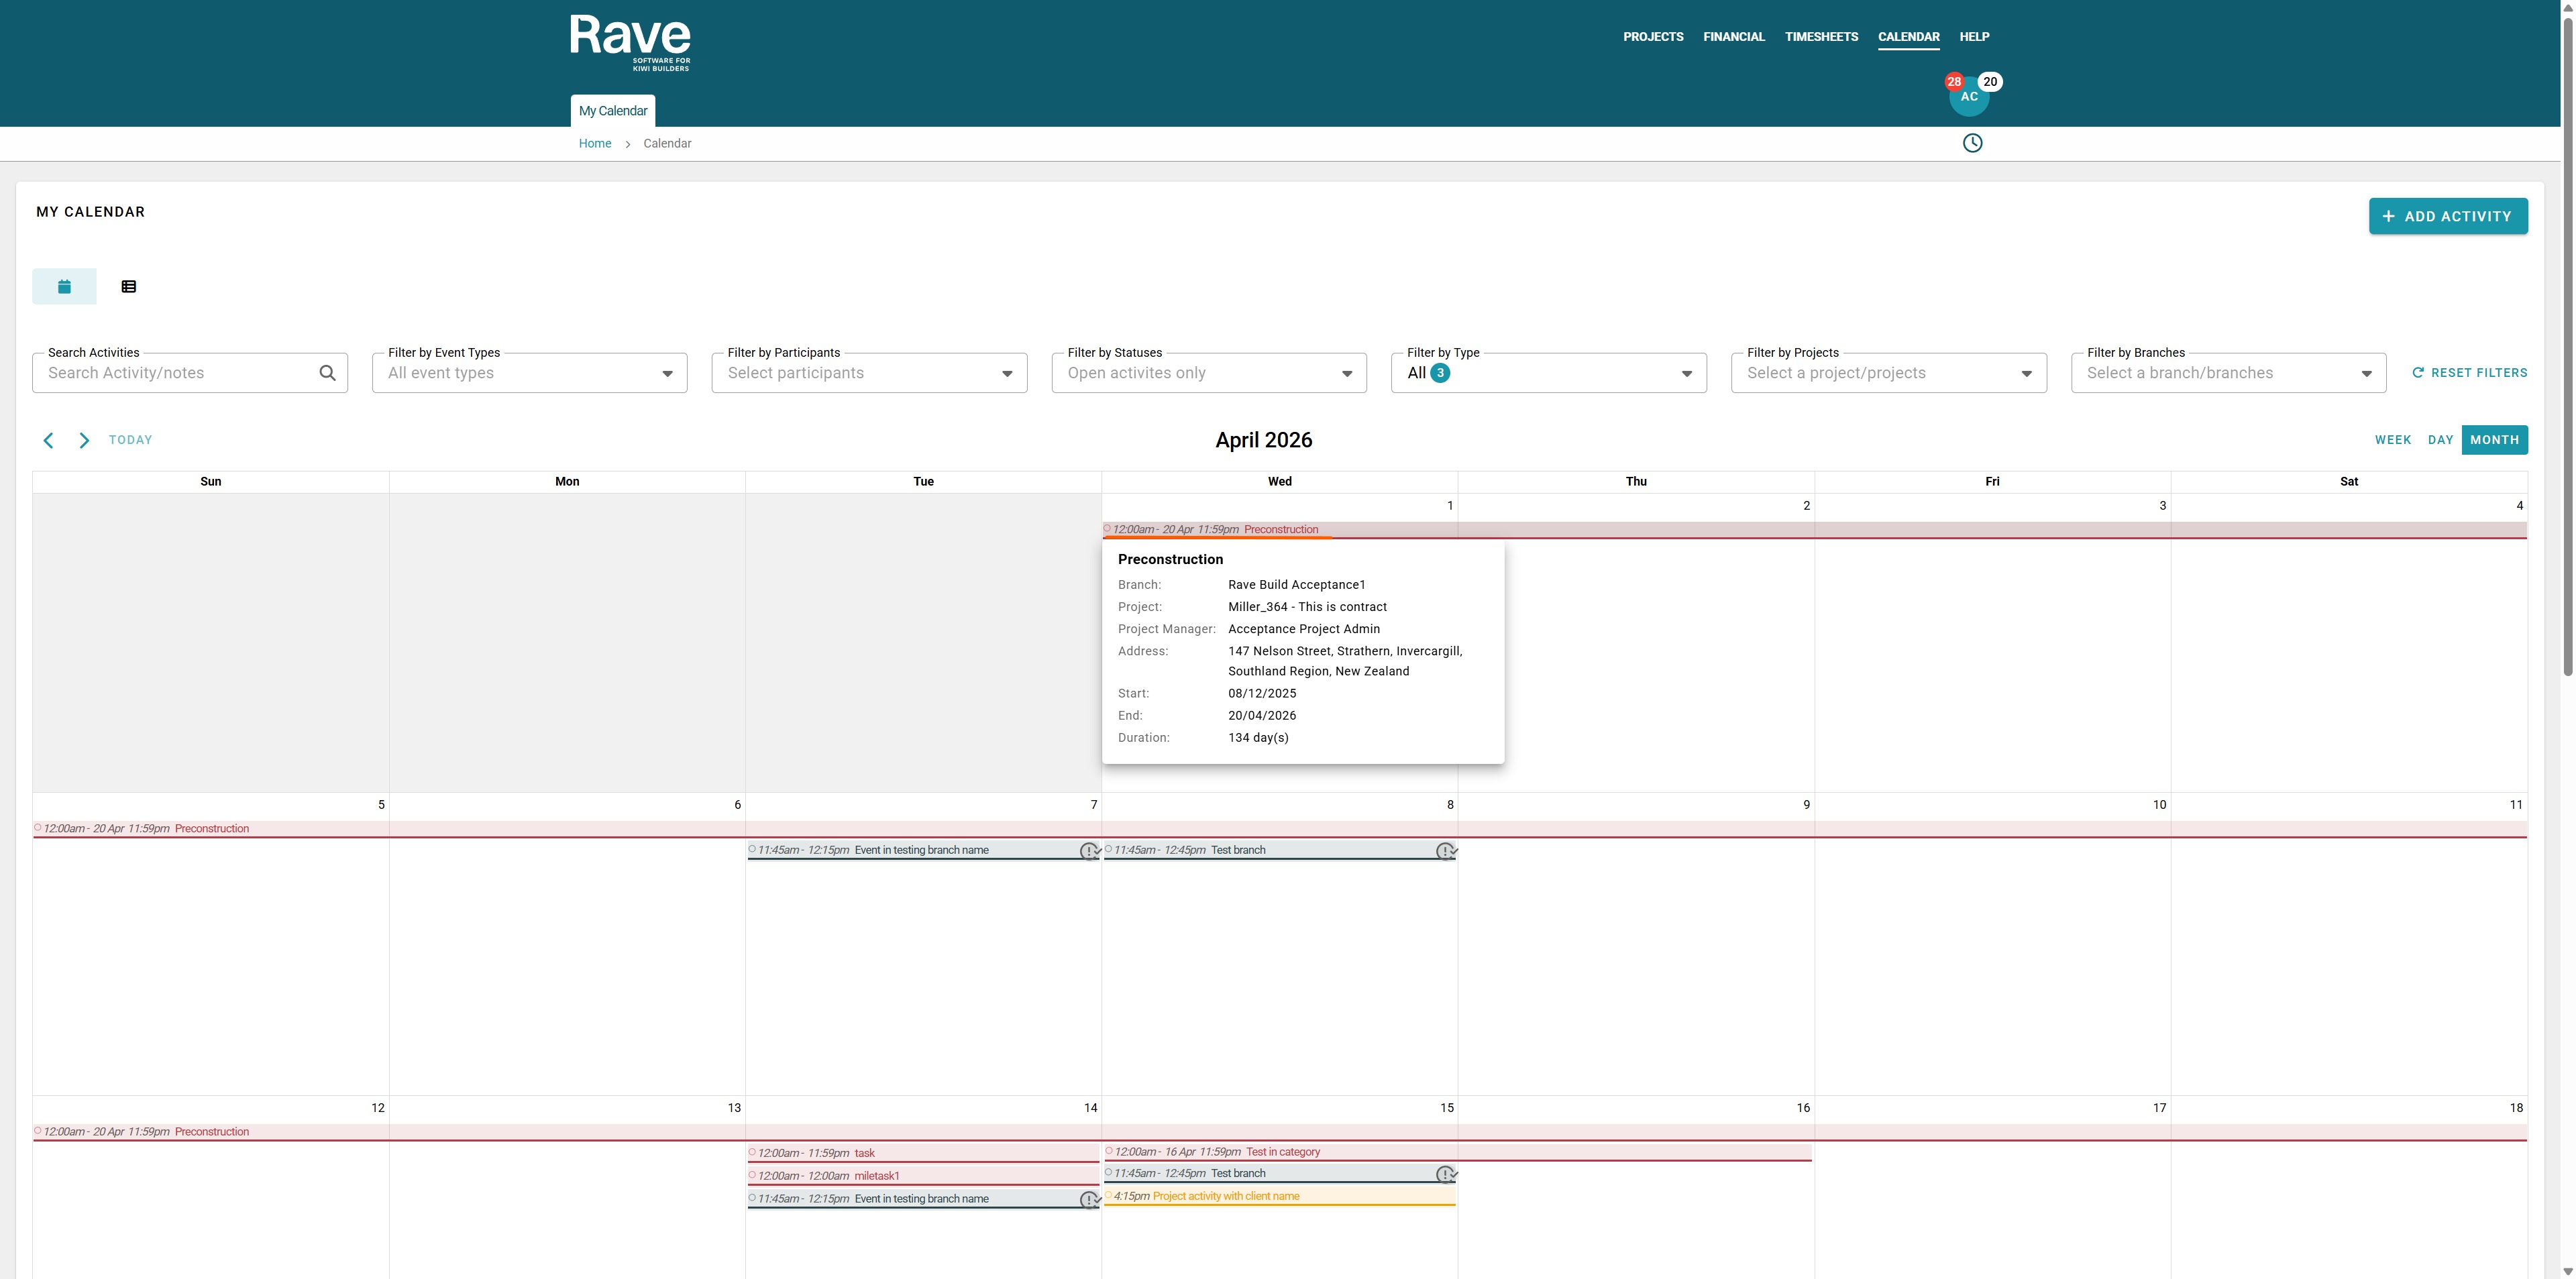Click search magnifier icon in Search Activities

pyautogui.click(x=327, y=373)
